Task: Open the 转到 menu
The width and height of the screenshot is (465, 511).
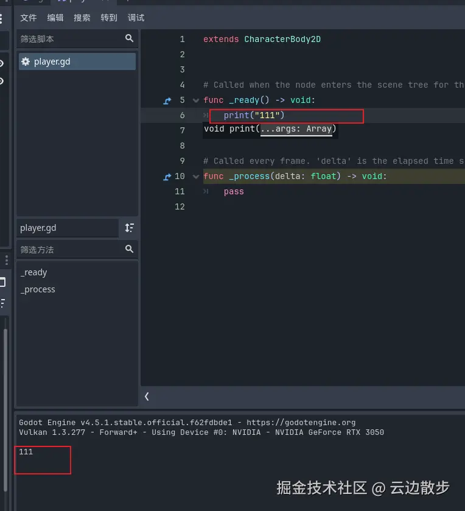Action: coord(109,18)
